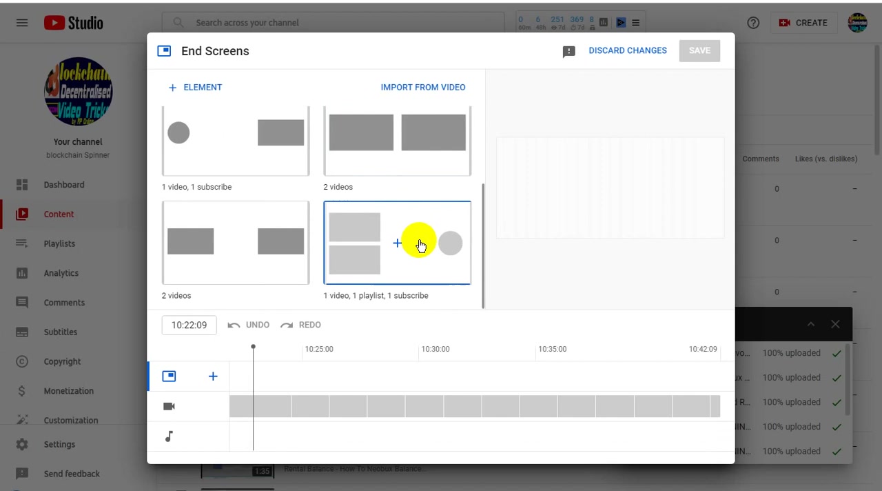Viewport: 882px width, 491px height.
Task: Open the Analytics section in sidebar
Action: click(61, 273)
